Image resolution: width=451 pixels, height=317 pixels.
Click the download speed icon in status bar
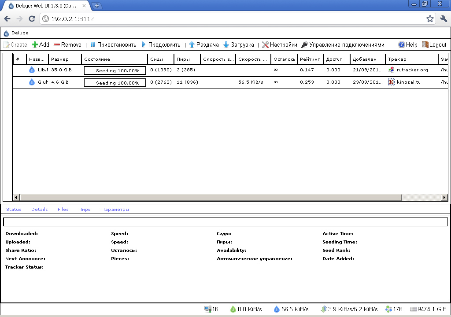233,309
